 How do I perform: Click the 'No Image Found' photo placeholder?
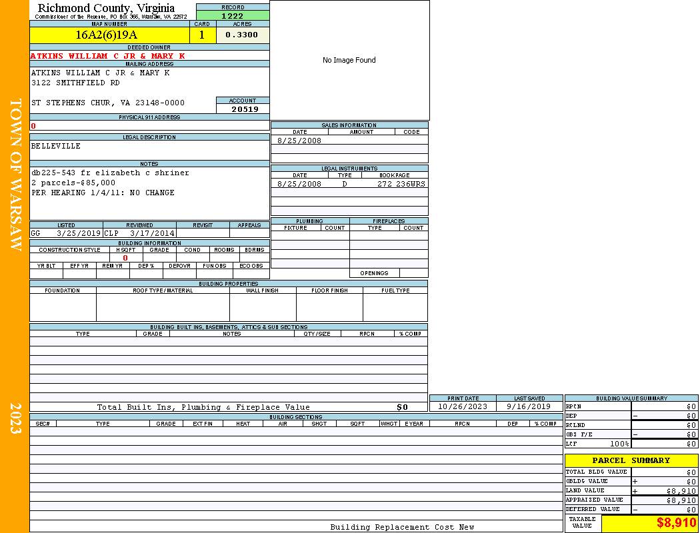pos(349,60)
